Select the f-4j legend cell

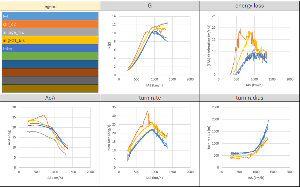click(x=50, y=16)
